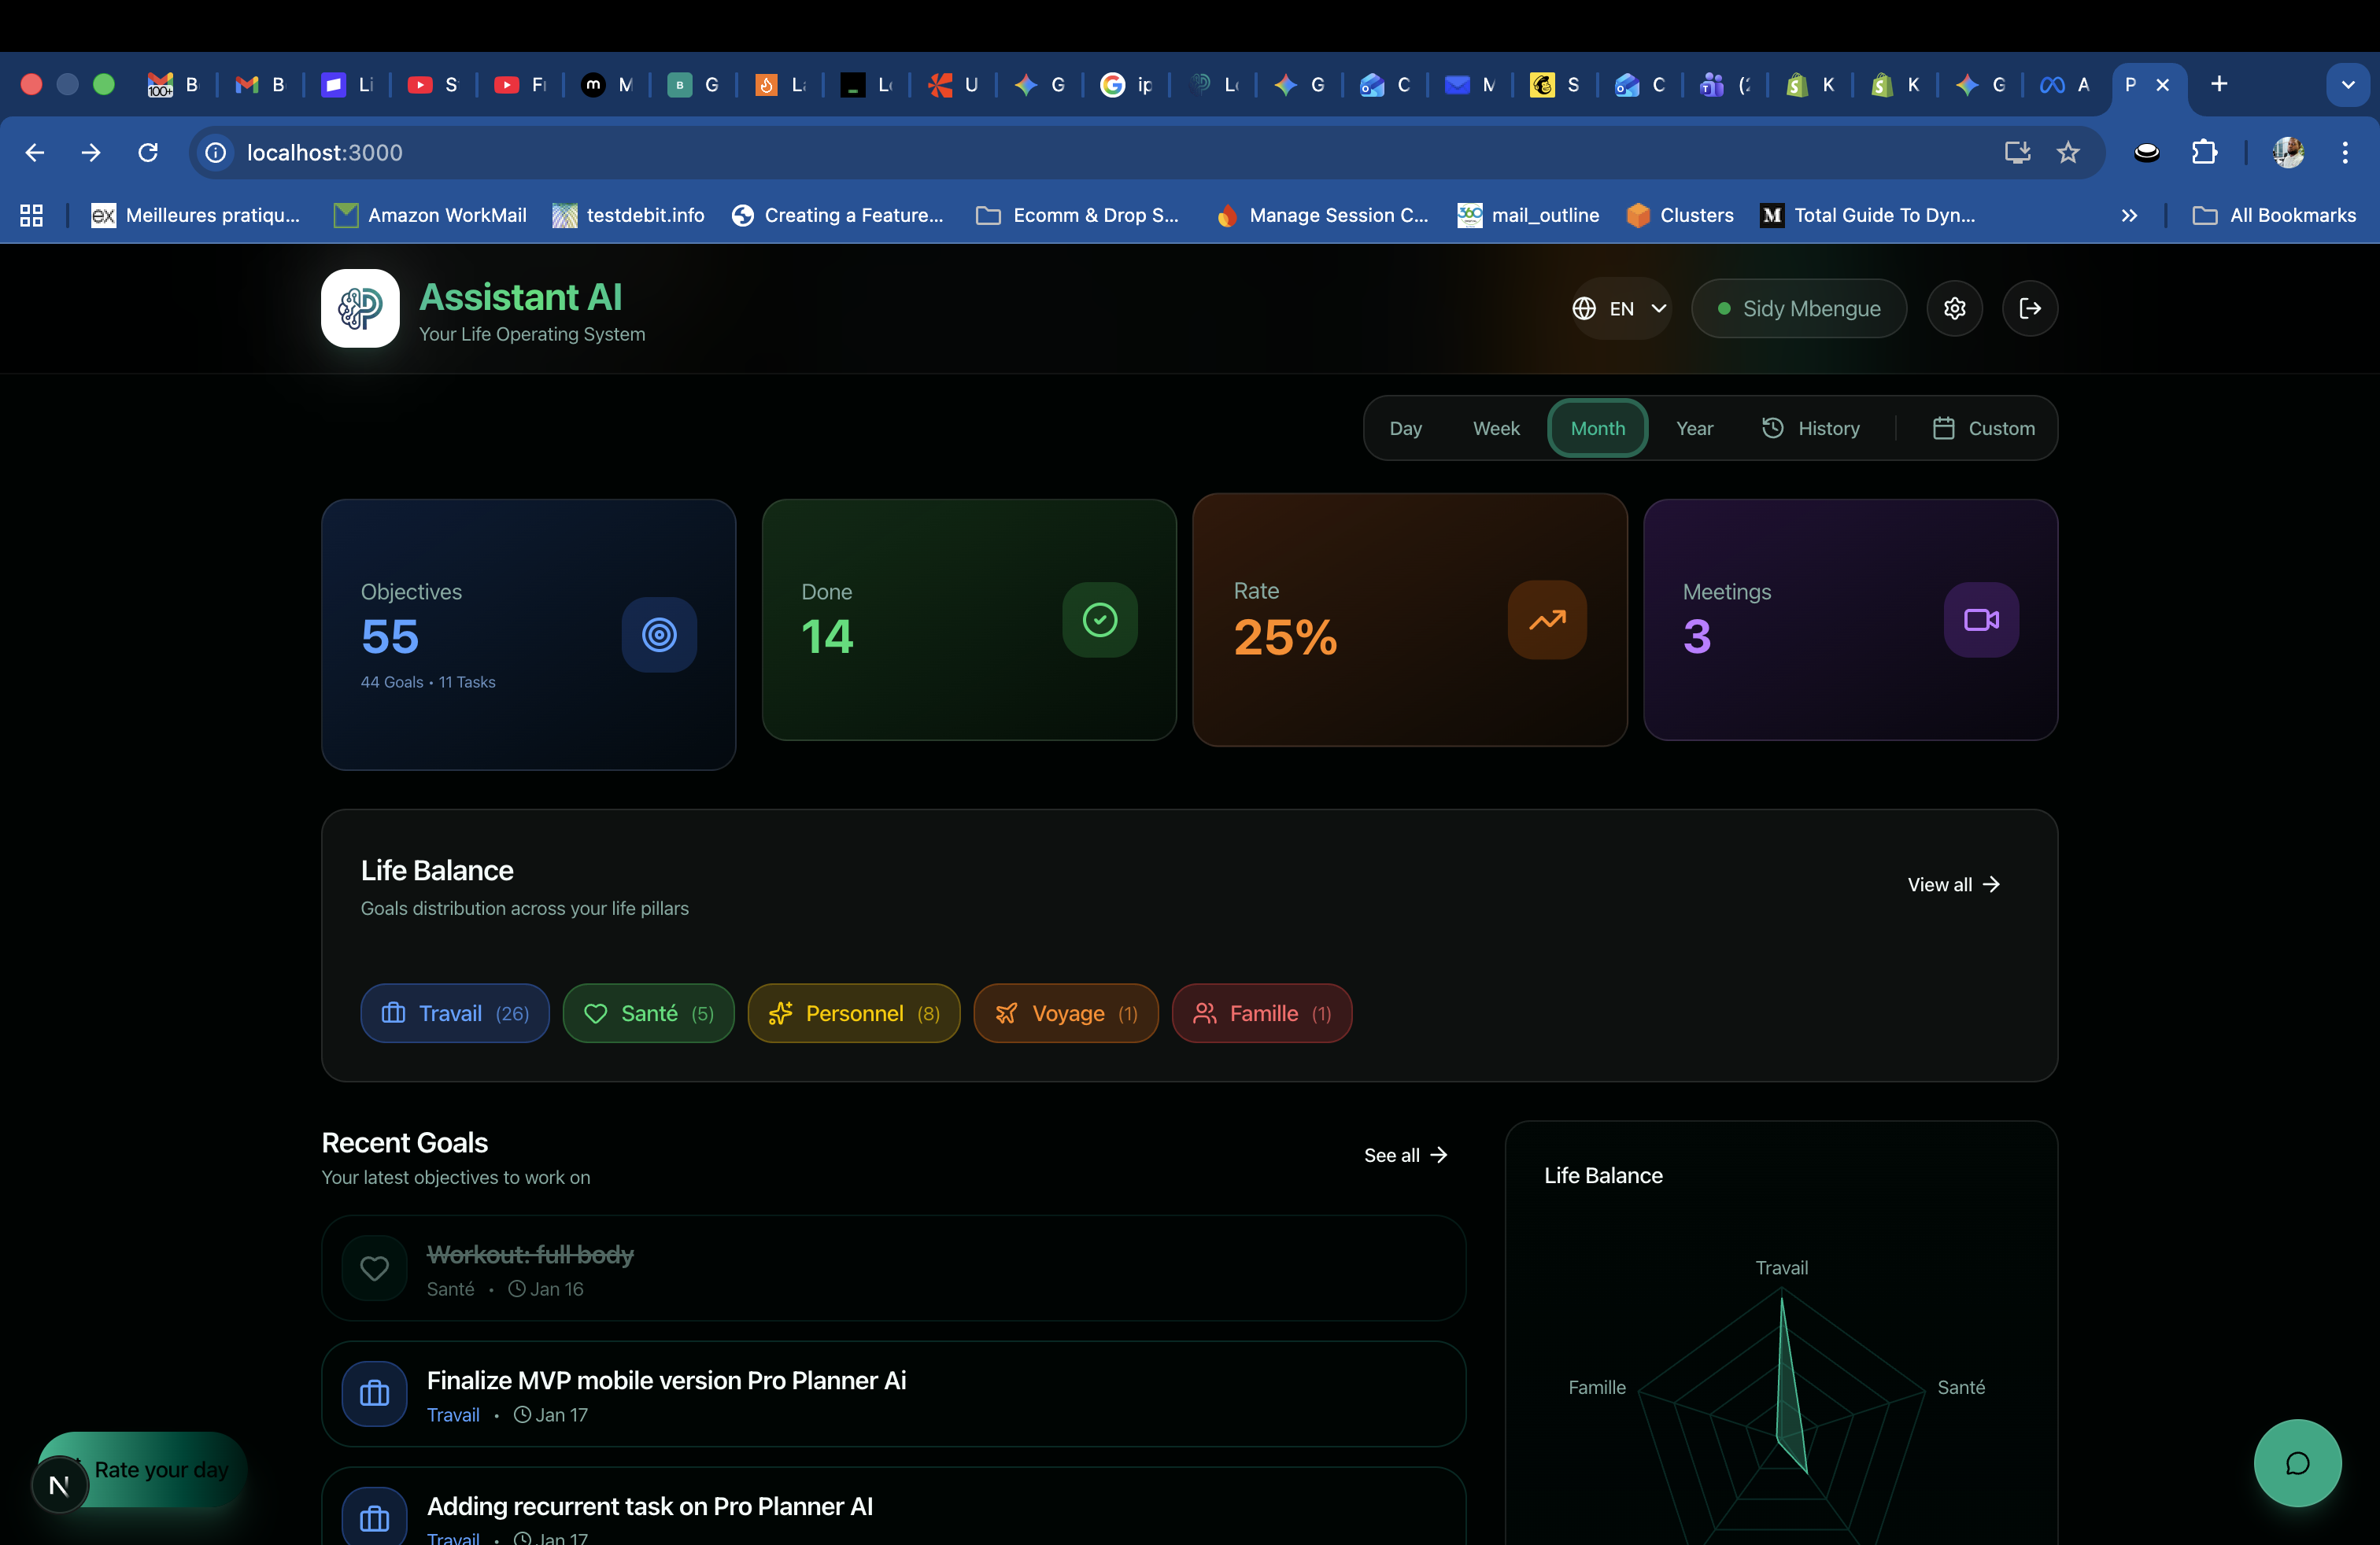Expand hidden bookmarks with double chevron
Viewport: 2380px width, 1545px height.
[2130, 215]
